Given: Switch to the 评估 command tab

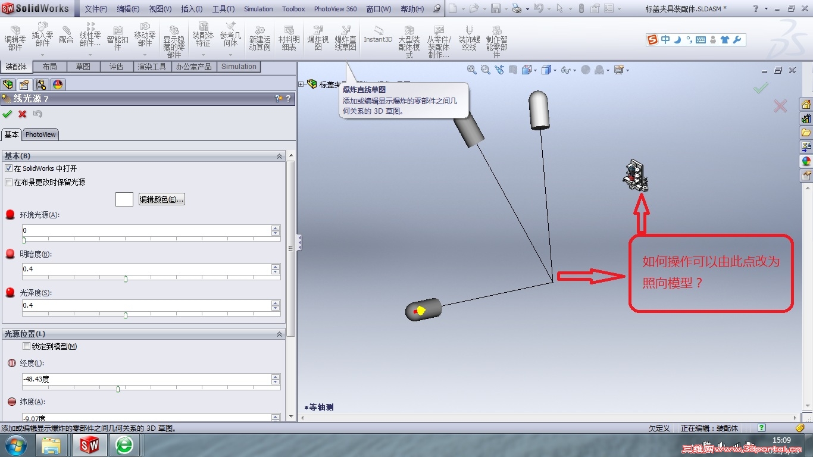Looking at the screenshot, I should 117,67.
